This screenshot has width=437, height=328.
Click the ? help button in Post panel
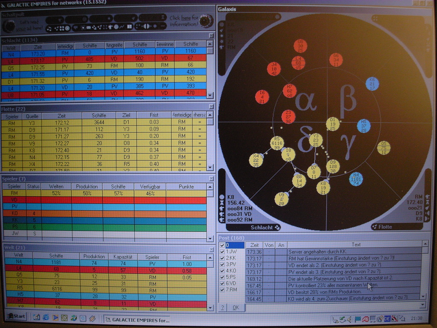click(222, 307)
